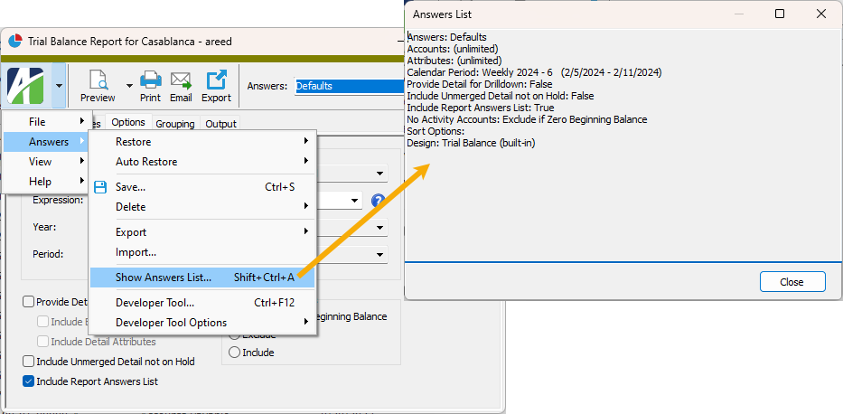Expand the Auto Restore submenu
This screenshot has height=414, width=843.
pyautogui.click(x=306, y=161)
